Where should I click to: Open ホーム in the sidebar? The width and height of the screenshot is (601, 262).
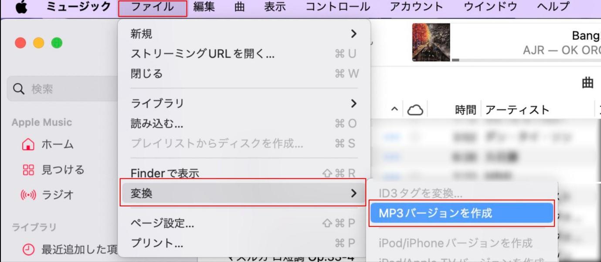pos(57,144)
